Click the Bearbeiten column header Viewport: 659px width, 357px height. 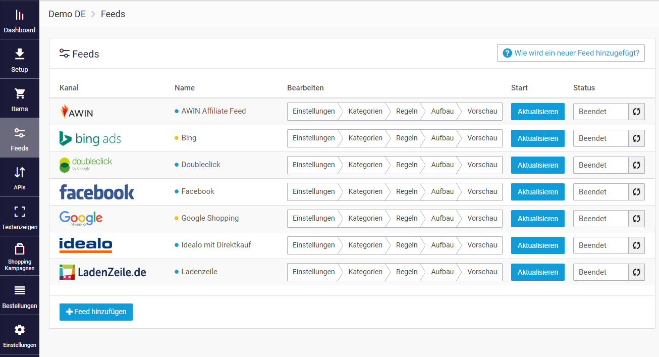click(305, 88)
